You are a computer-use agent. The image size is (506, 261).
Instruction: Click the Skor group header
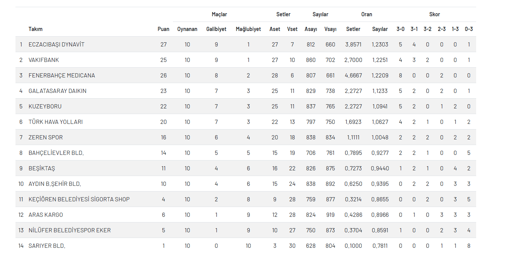(x=434, y=14)
